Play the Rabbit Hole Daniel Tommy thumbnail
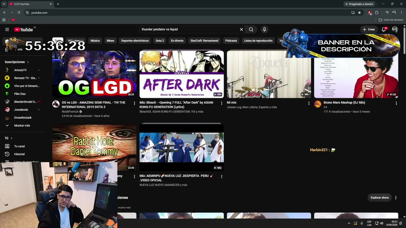The width and height of the screenshot is (406, 228). tap(94, 148)
